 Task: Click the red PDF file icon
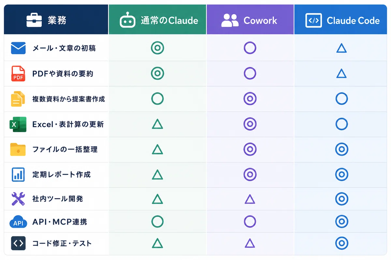18,73
